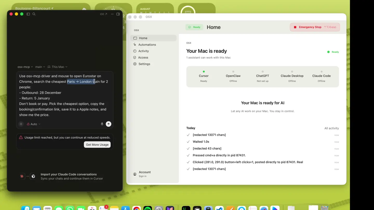Open the three-dot more menu in Cursor window
This screenshot has width=374, height=210.
coord(112,14)
